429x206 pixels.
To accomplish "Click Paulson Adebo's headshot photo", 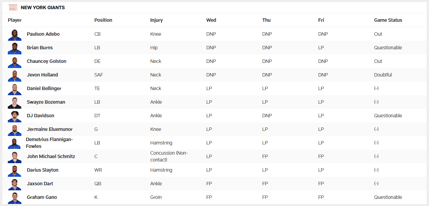I will tap(14, 35).
